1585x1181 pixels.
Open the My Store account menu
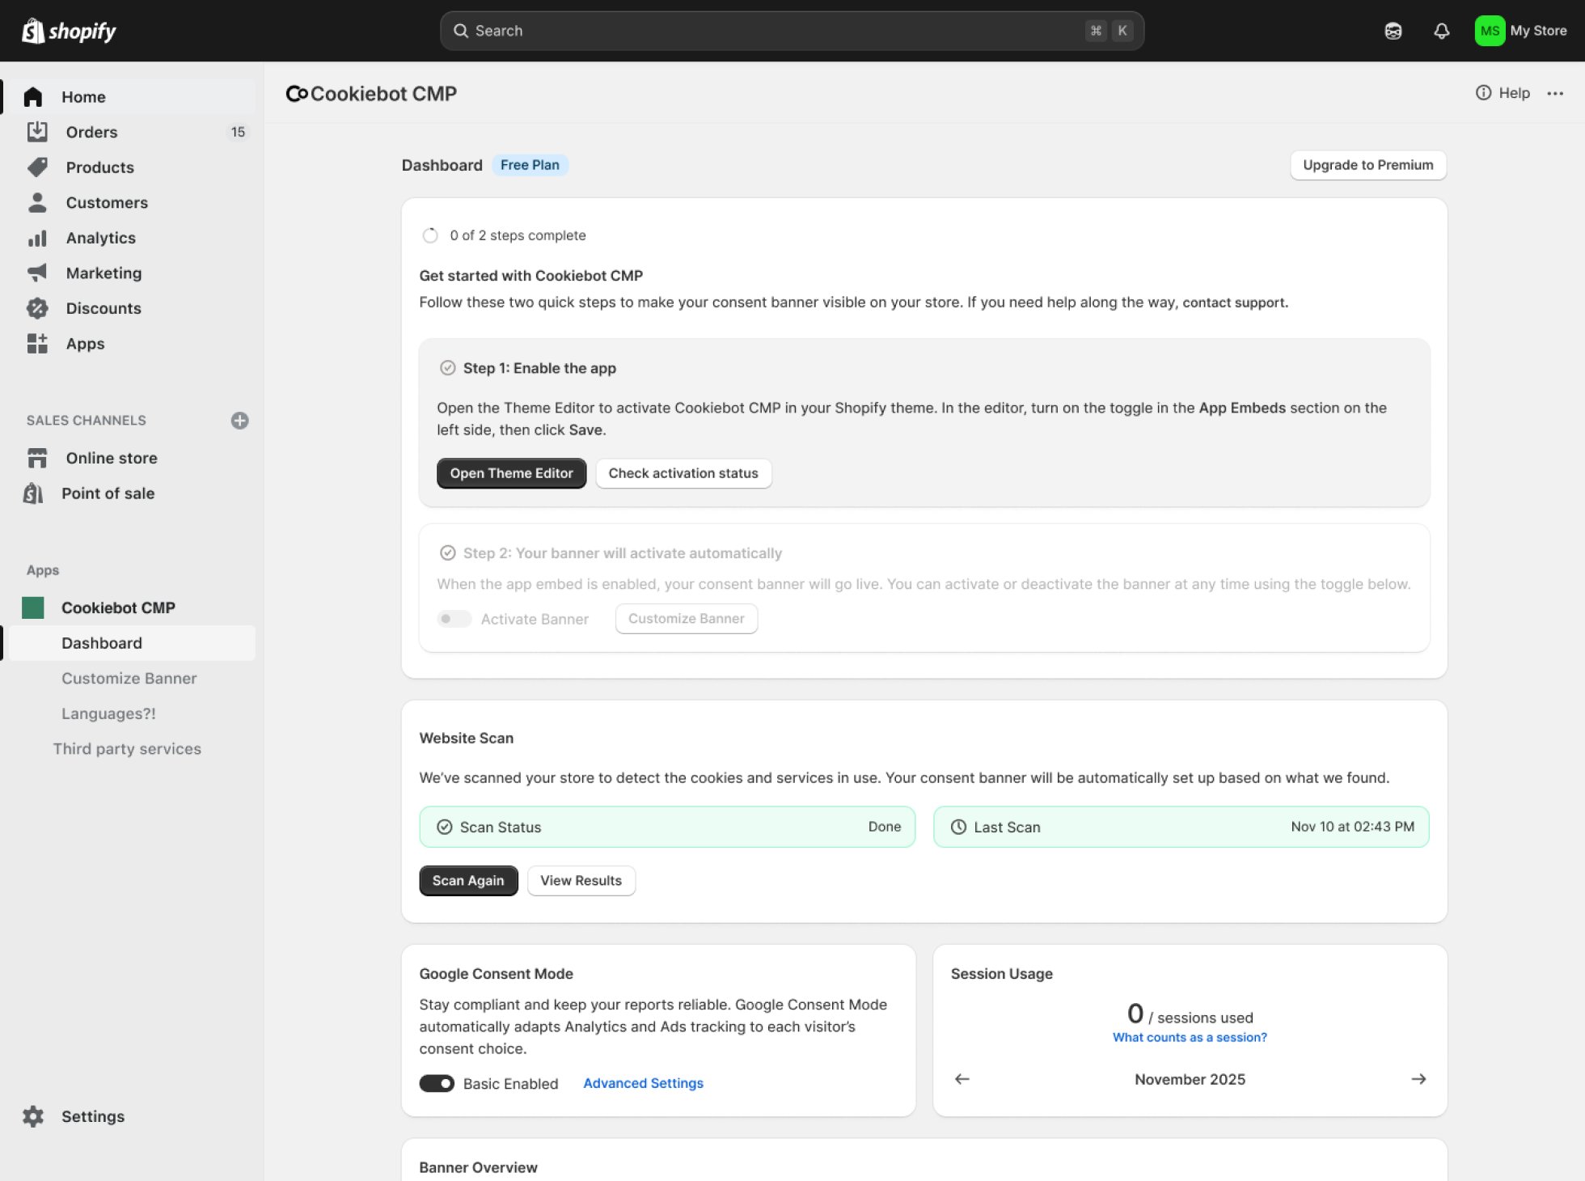pos(1520,31)
